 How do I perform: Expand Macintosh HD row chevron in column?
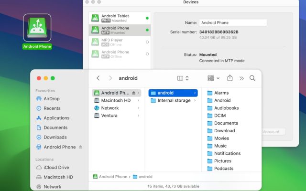(138, 100)
